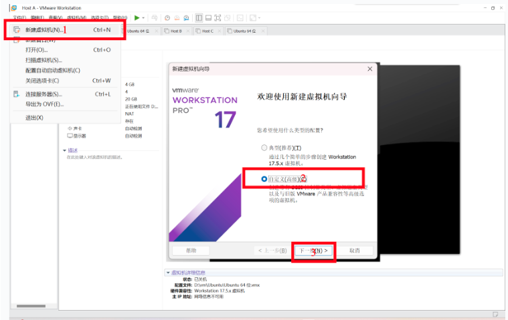Choose 导出为 OVF(E)... menu entry
This screenshot has width=508, height=320.
pyautogui.click(x=65, y=104)
